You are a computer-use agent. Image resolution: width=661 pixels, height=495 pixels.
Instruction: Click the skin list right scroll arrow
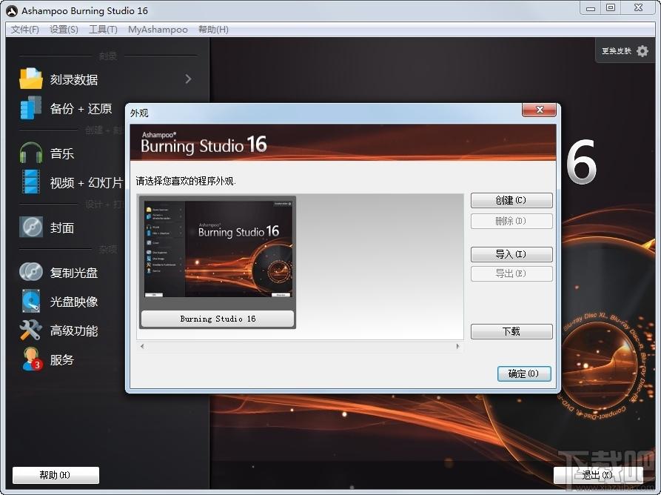click(457, 347)
